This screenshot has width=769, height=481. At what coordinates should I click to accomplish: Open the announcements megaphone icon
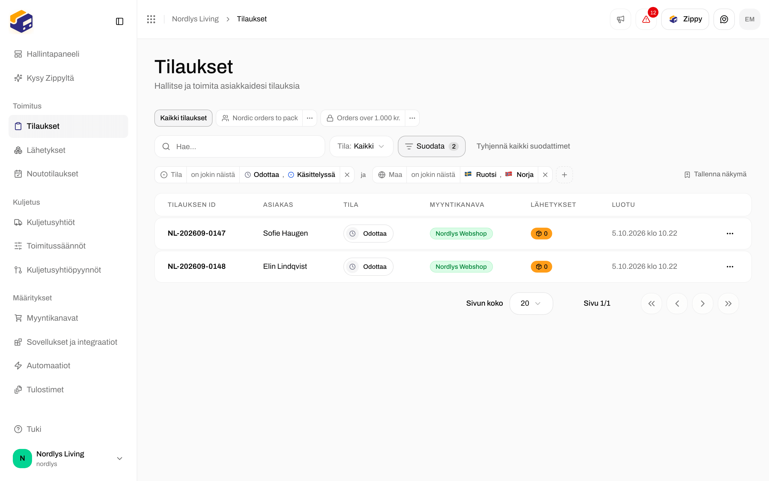pos(620,19)
